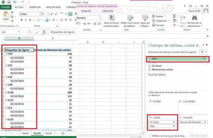Click Format in Cellules group
Viewport: 213px width, 138px height.
click(x=159, y=25)
